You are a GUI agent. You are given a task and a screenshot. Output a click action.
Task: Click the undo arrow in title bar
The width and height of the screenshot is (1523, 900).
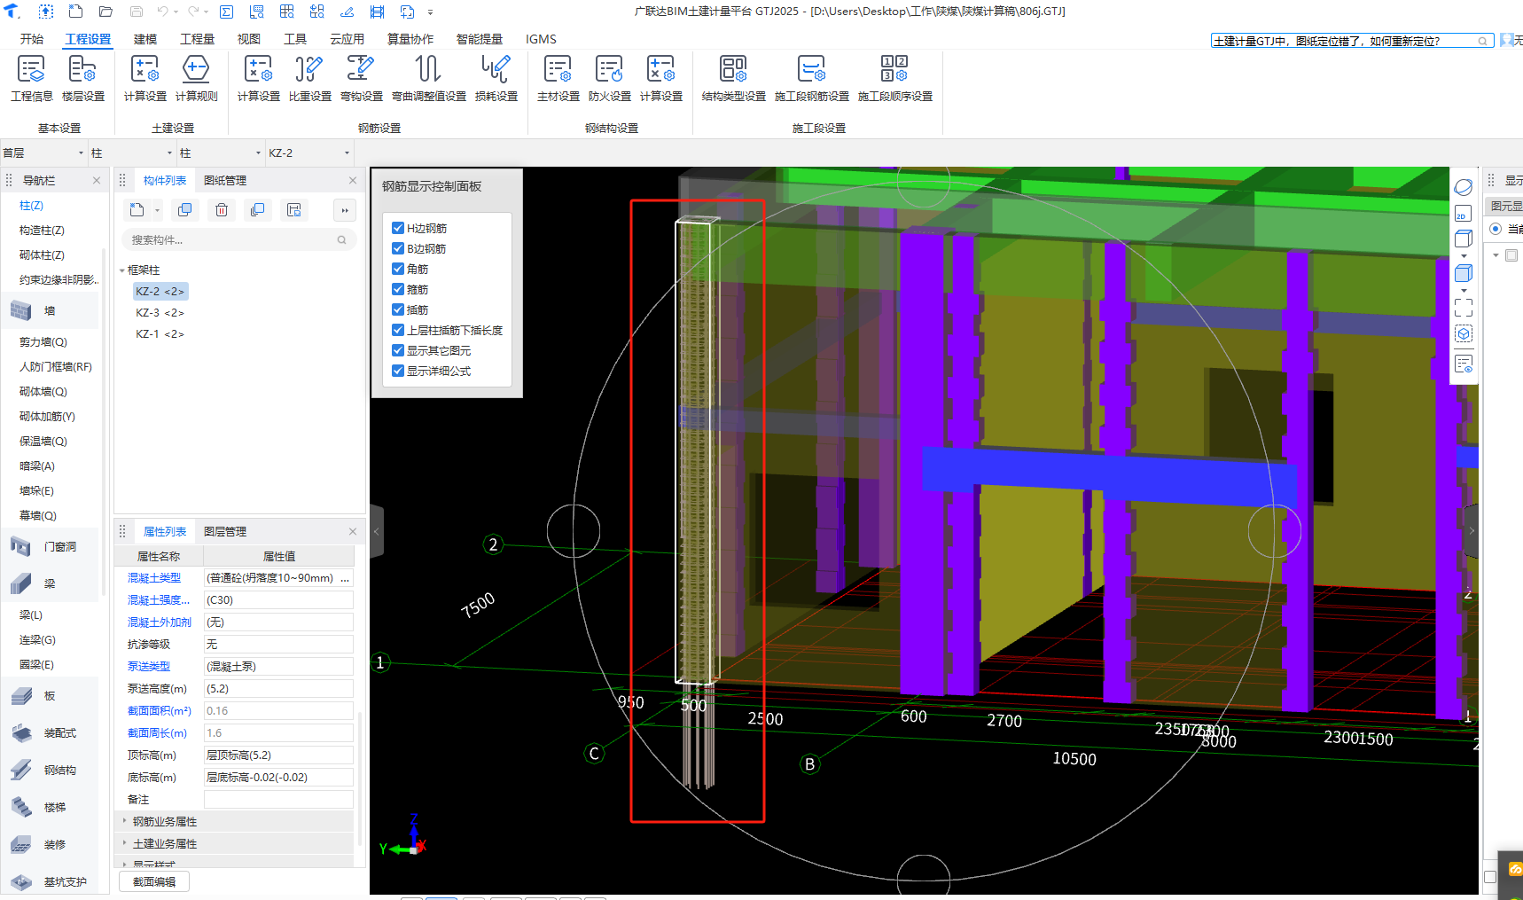tap(162, 12)
